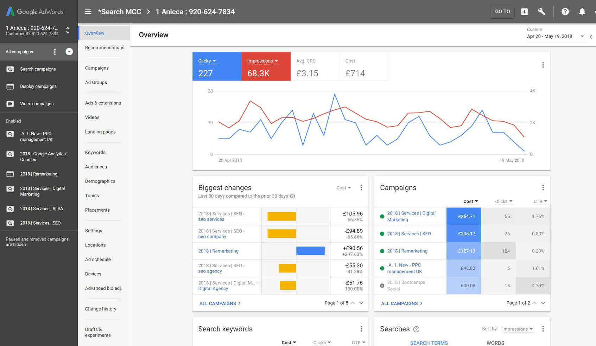The width and height of the screenshot is (596, 346).
Task: Collapse the All campaigns list using the round arrow button
Action: tap(69, 52)
